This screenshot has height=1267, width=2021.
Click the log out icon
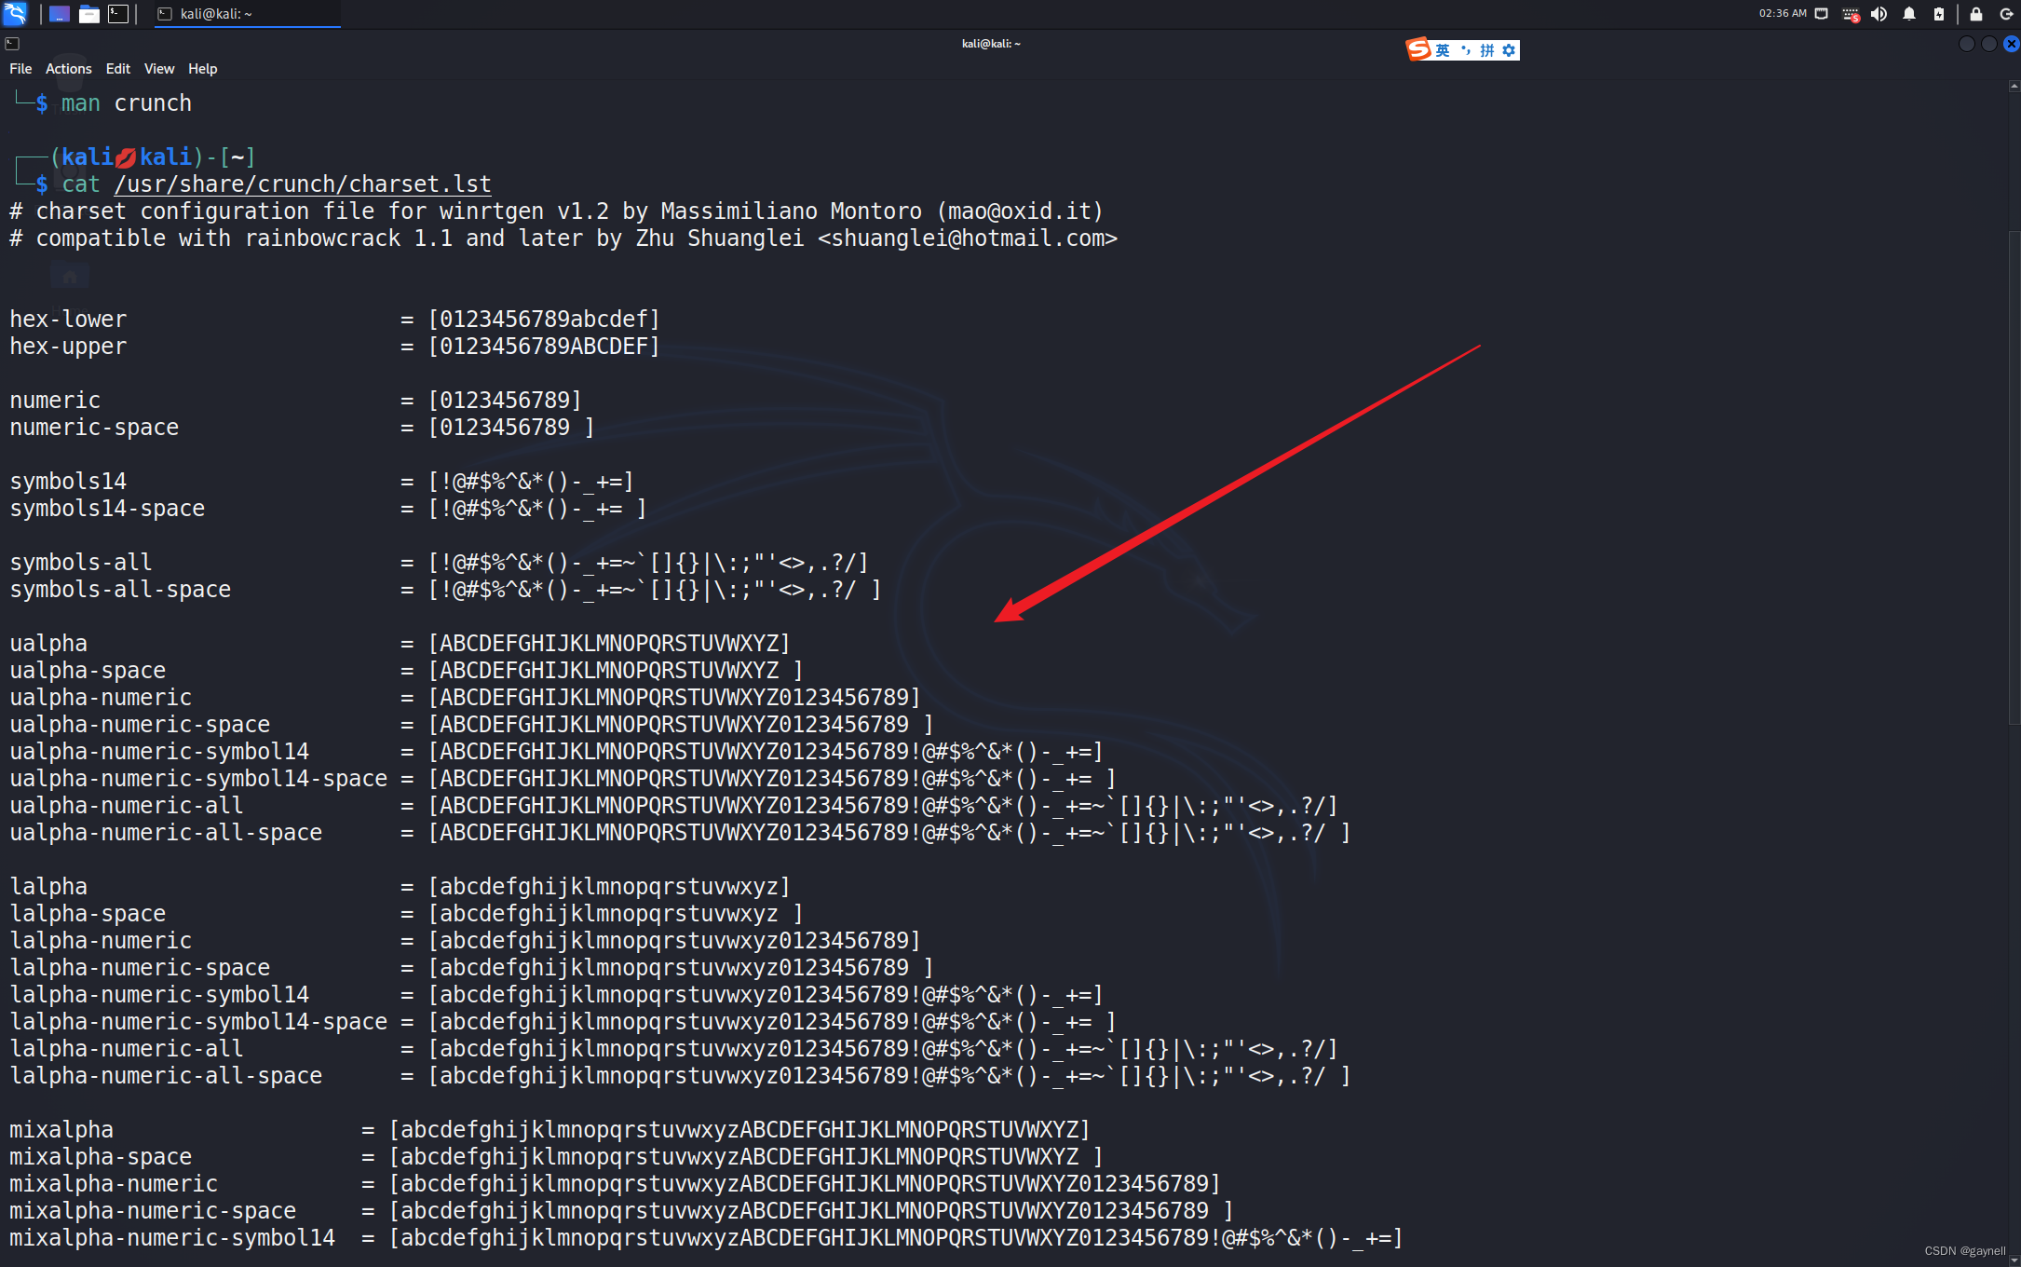(x=2006, y=14)
